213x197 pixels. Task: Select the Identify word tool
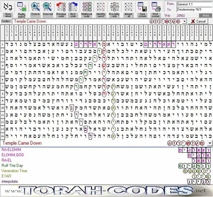[101, 10]
